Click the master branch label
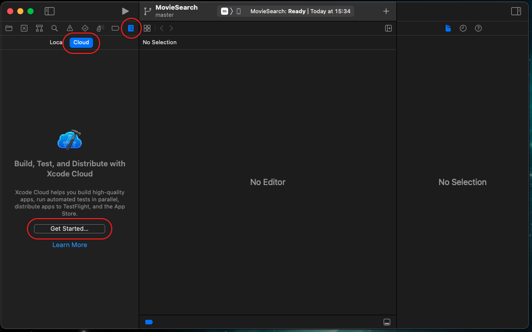Viewport: 532px width, 332px height. pos(165,15)
